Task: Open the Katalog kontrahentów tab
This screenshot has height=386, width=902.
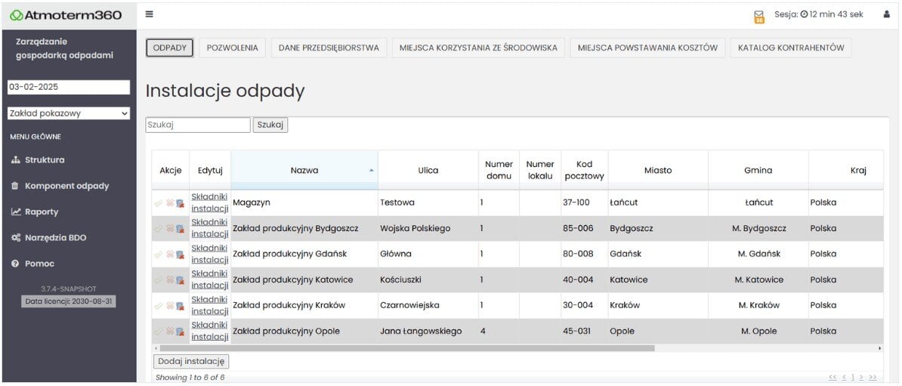Action: pyautogui.click(x=790, y=48)
